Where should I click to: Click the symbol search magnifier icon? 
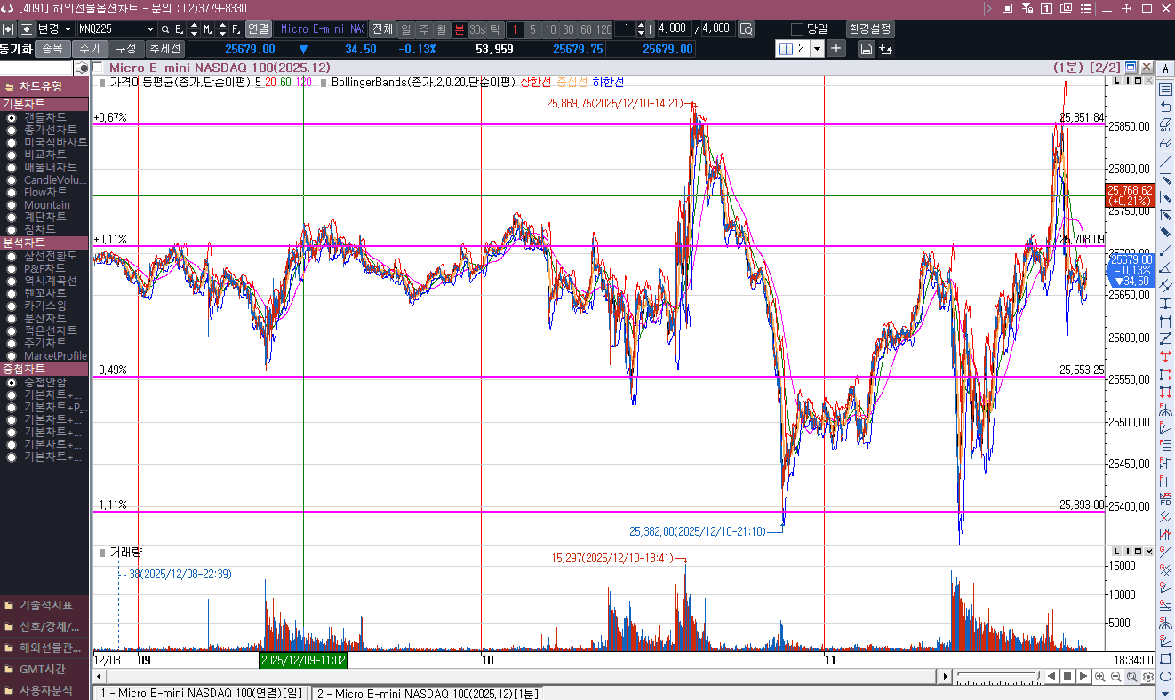pos(165,28)
